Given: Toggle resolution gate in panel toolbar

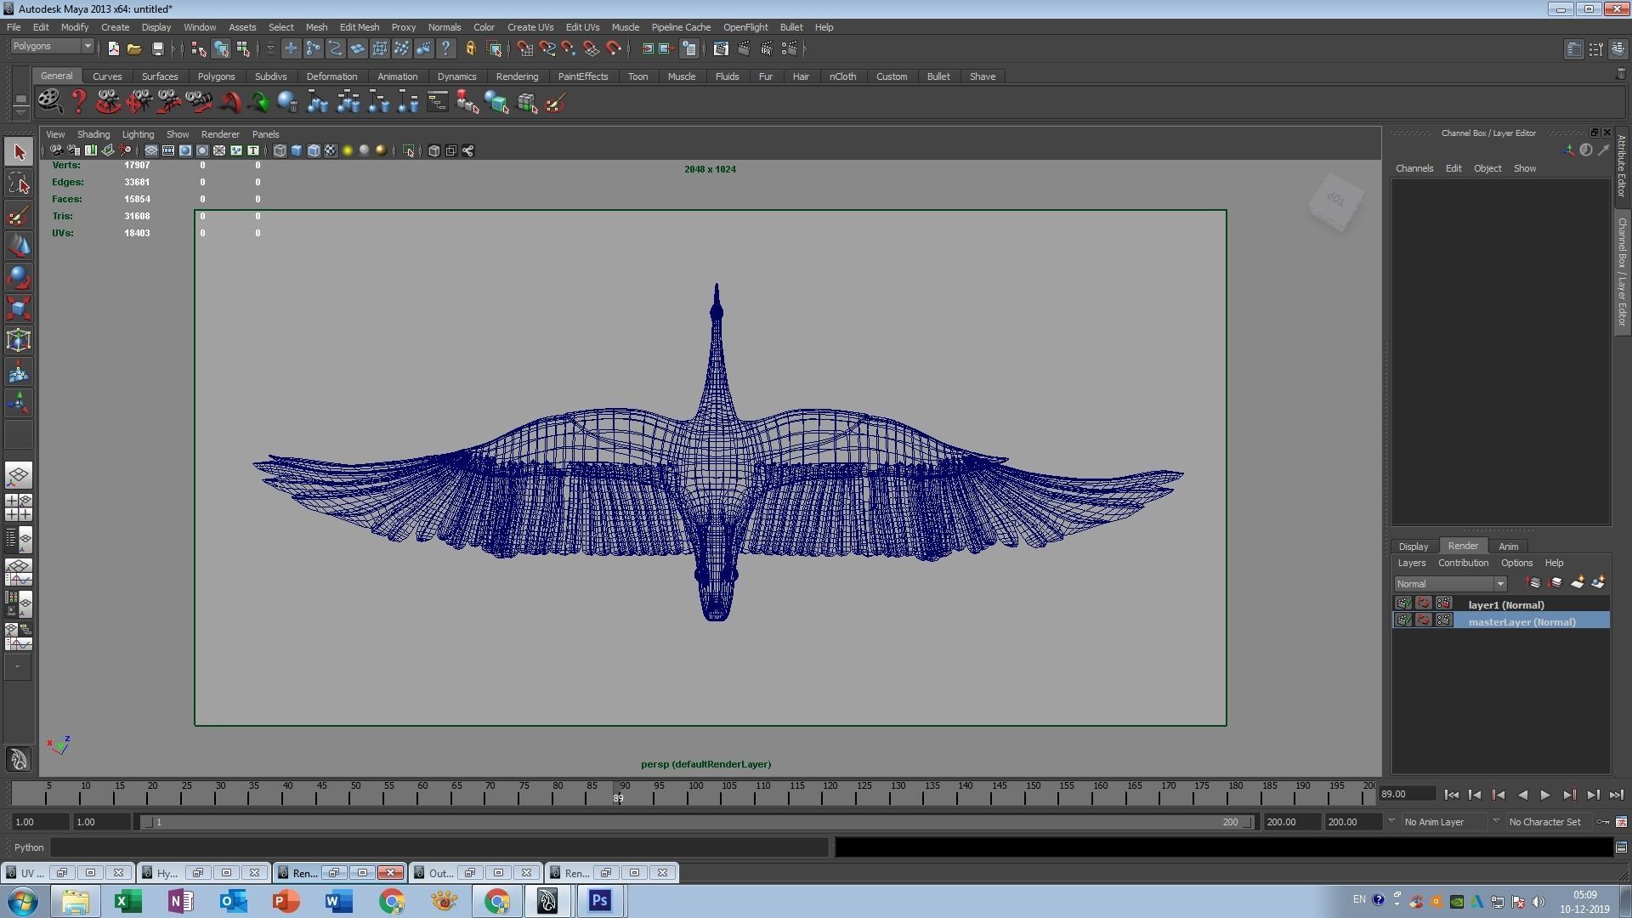Looking at the screenshot, I should coord(185,150).
